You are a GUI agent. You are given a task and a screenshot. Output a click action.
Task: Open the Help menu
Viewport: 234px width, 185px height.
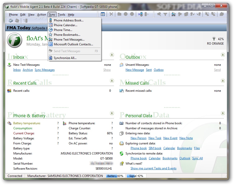coord(71,15)
